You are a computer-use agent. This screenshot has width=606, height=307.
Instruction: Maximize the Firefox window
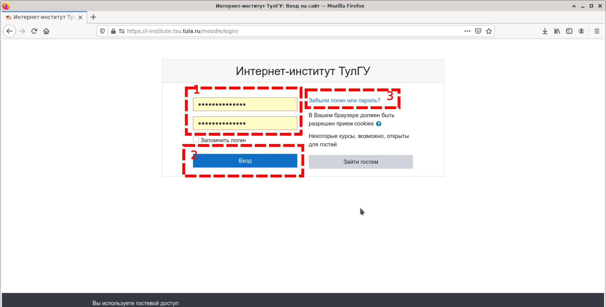(591, 6)
